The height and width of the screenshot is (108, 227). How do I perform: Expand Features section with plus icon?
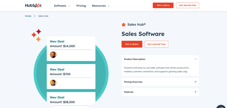pos(195,92)
